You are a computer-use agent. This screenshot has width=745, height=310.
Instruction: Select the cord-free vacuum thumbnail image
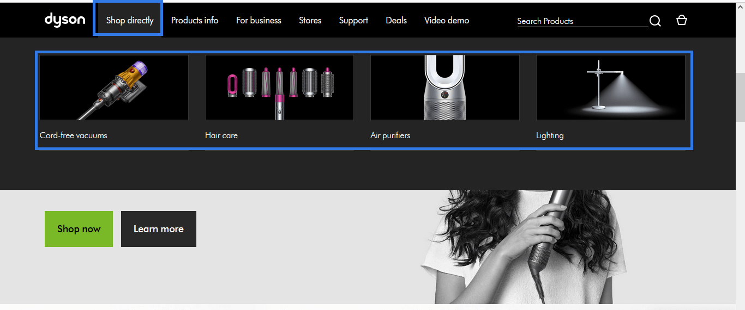coord(114,88)
